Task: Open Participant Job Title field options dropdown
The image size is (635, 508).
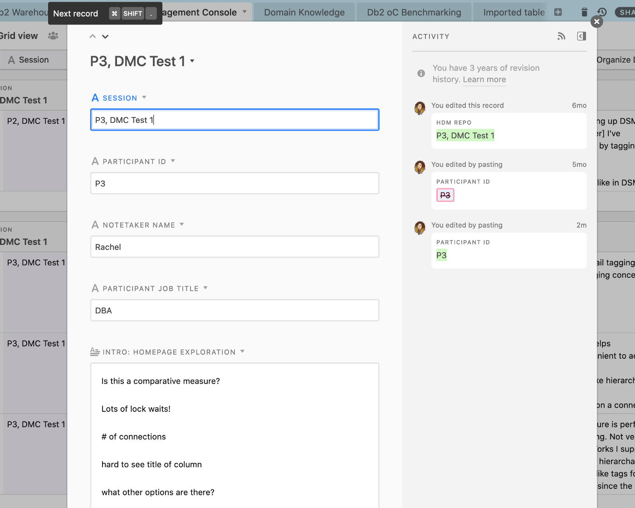Action: coord(205,288)
